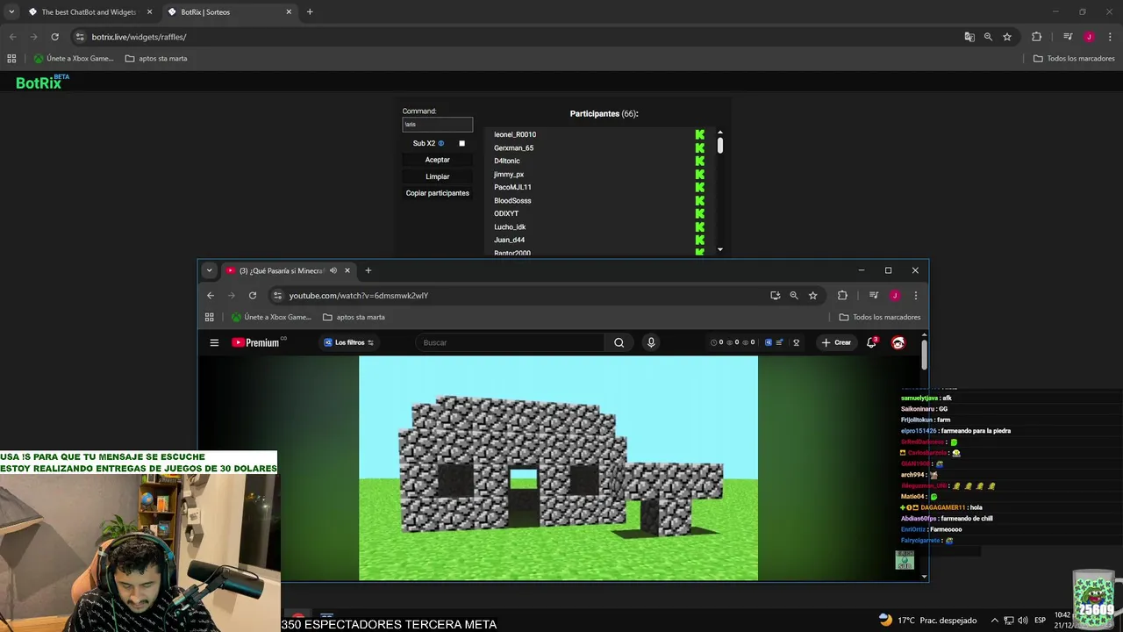Open a new tab in YouTube window
This screenshot has height=632, width=1123.
pos(368,270)
